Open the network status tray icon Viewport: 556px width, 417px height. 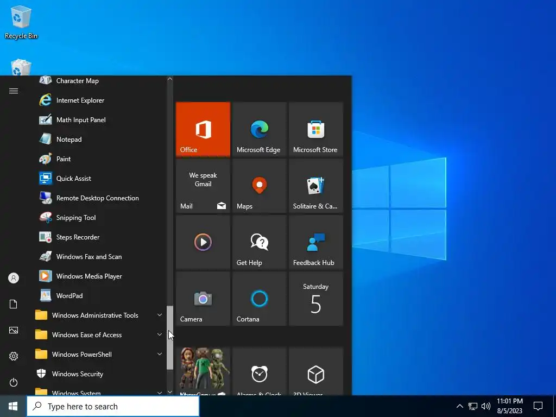click(x=473, y=406)
